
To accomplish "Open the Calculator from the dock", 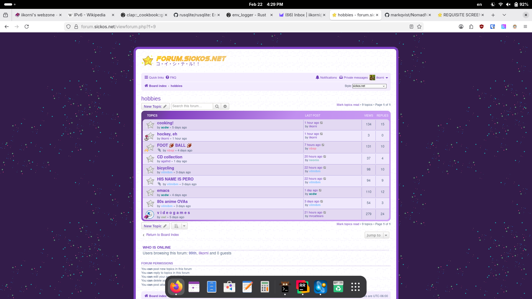I will (x=265, y=287).
